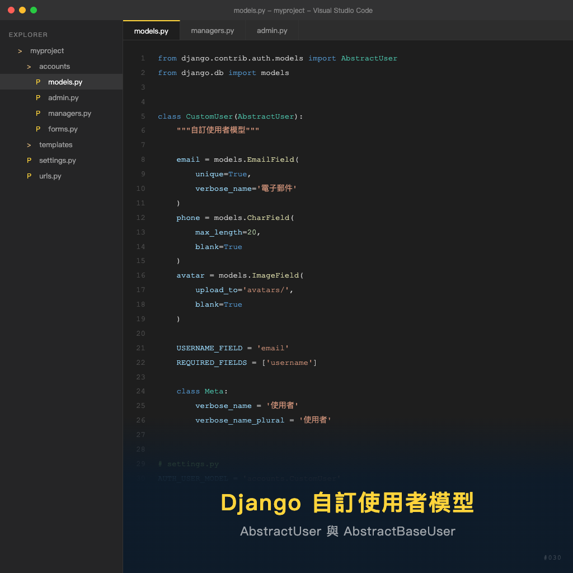573x573 pixels.
Task: Click the USERNAME_FIELD assignment
Action: 232,348
